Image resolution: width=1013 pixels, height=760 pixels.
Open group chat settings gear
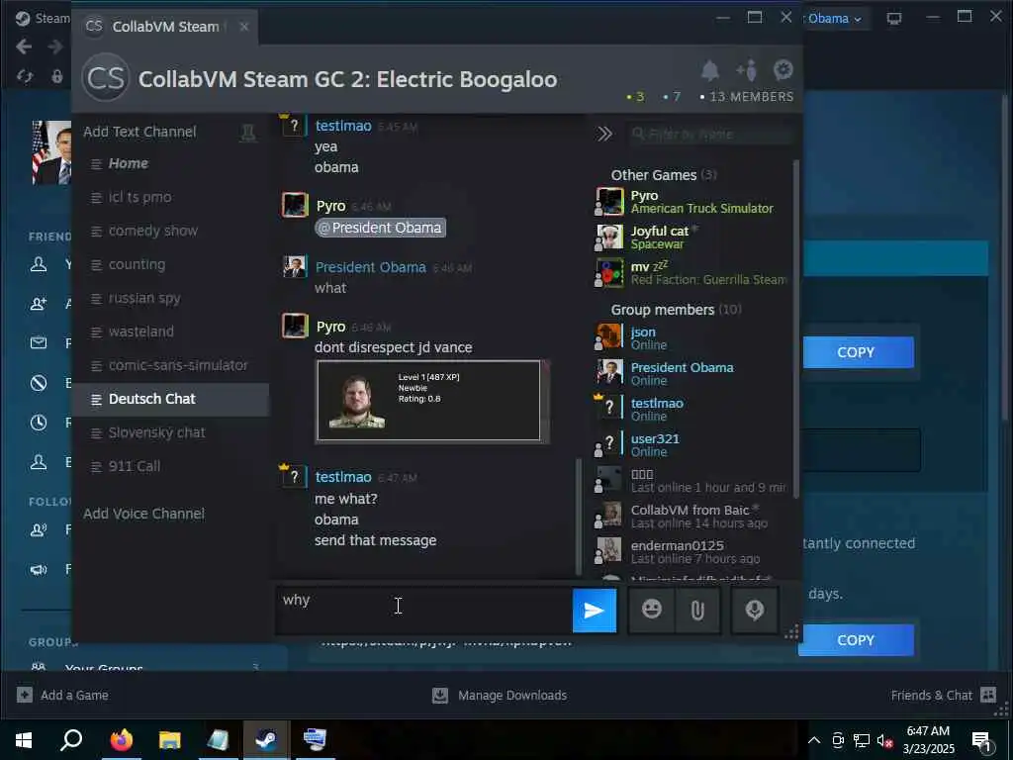(x=783, y=70)
